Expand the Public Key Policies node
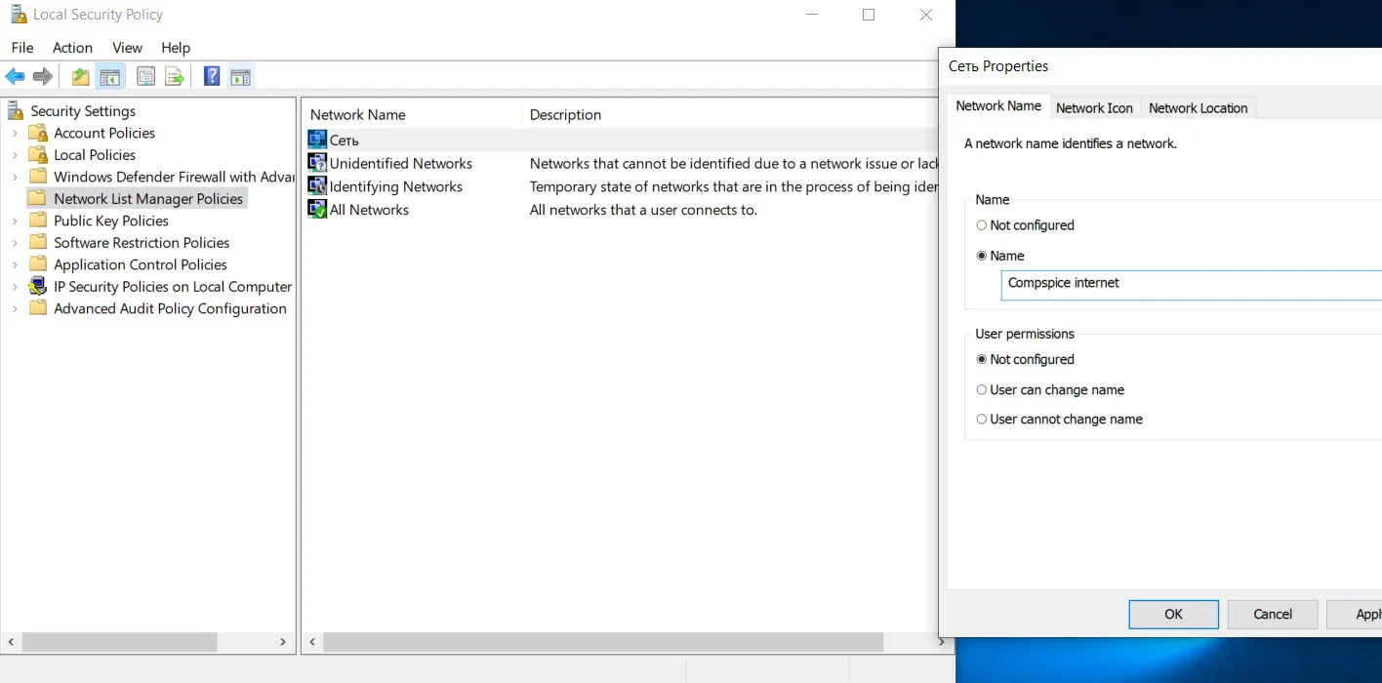 [x=15, y=221]
